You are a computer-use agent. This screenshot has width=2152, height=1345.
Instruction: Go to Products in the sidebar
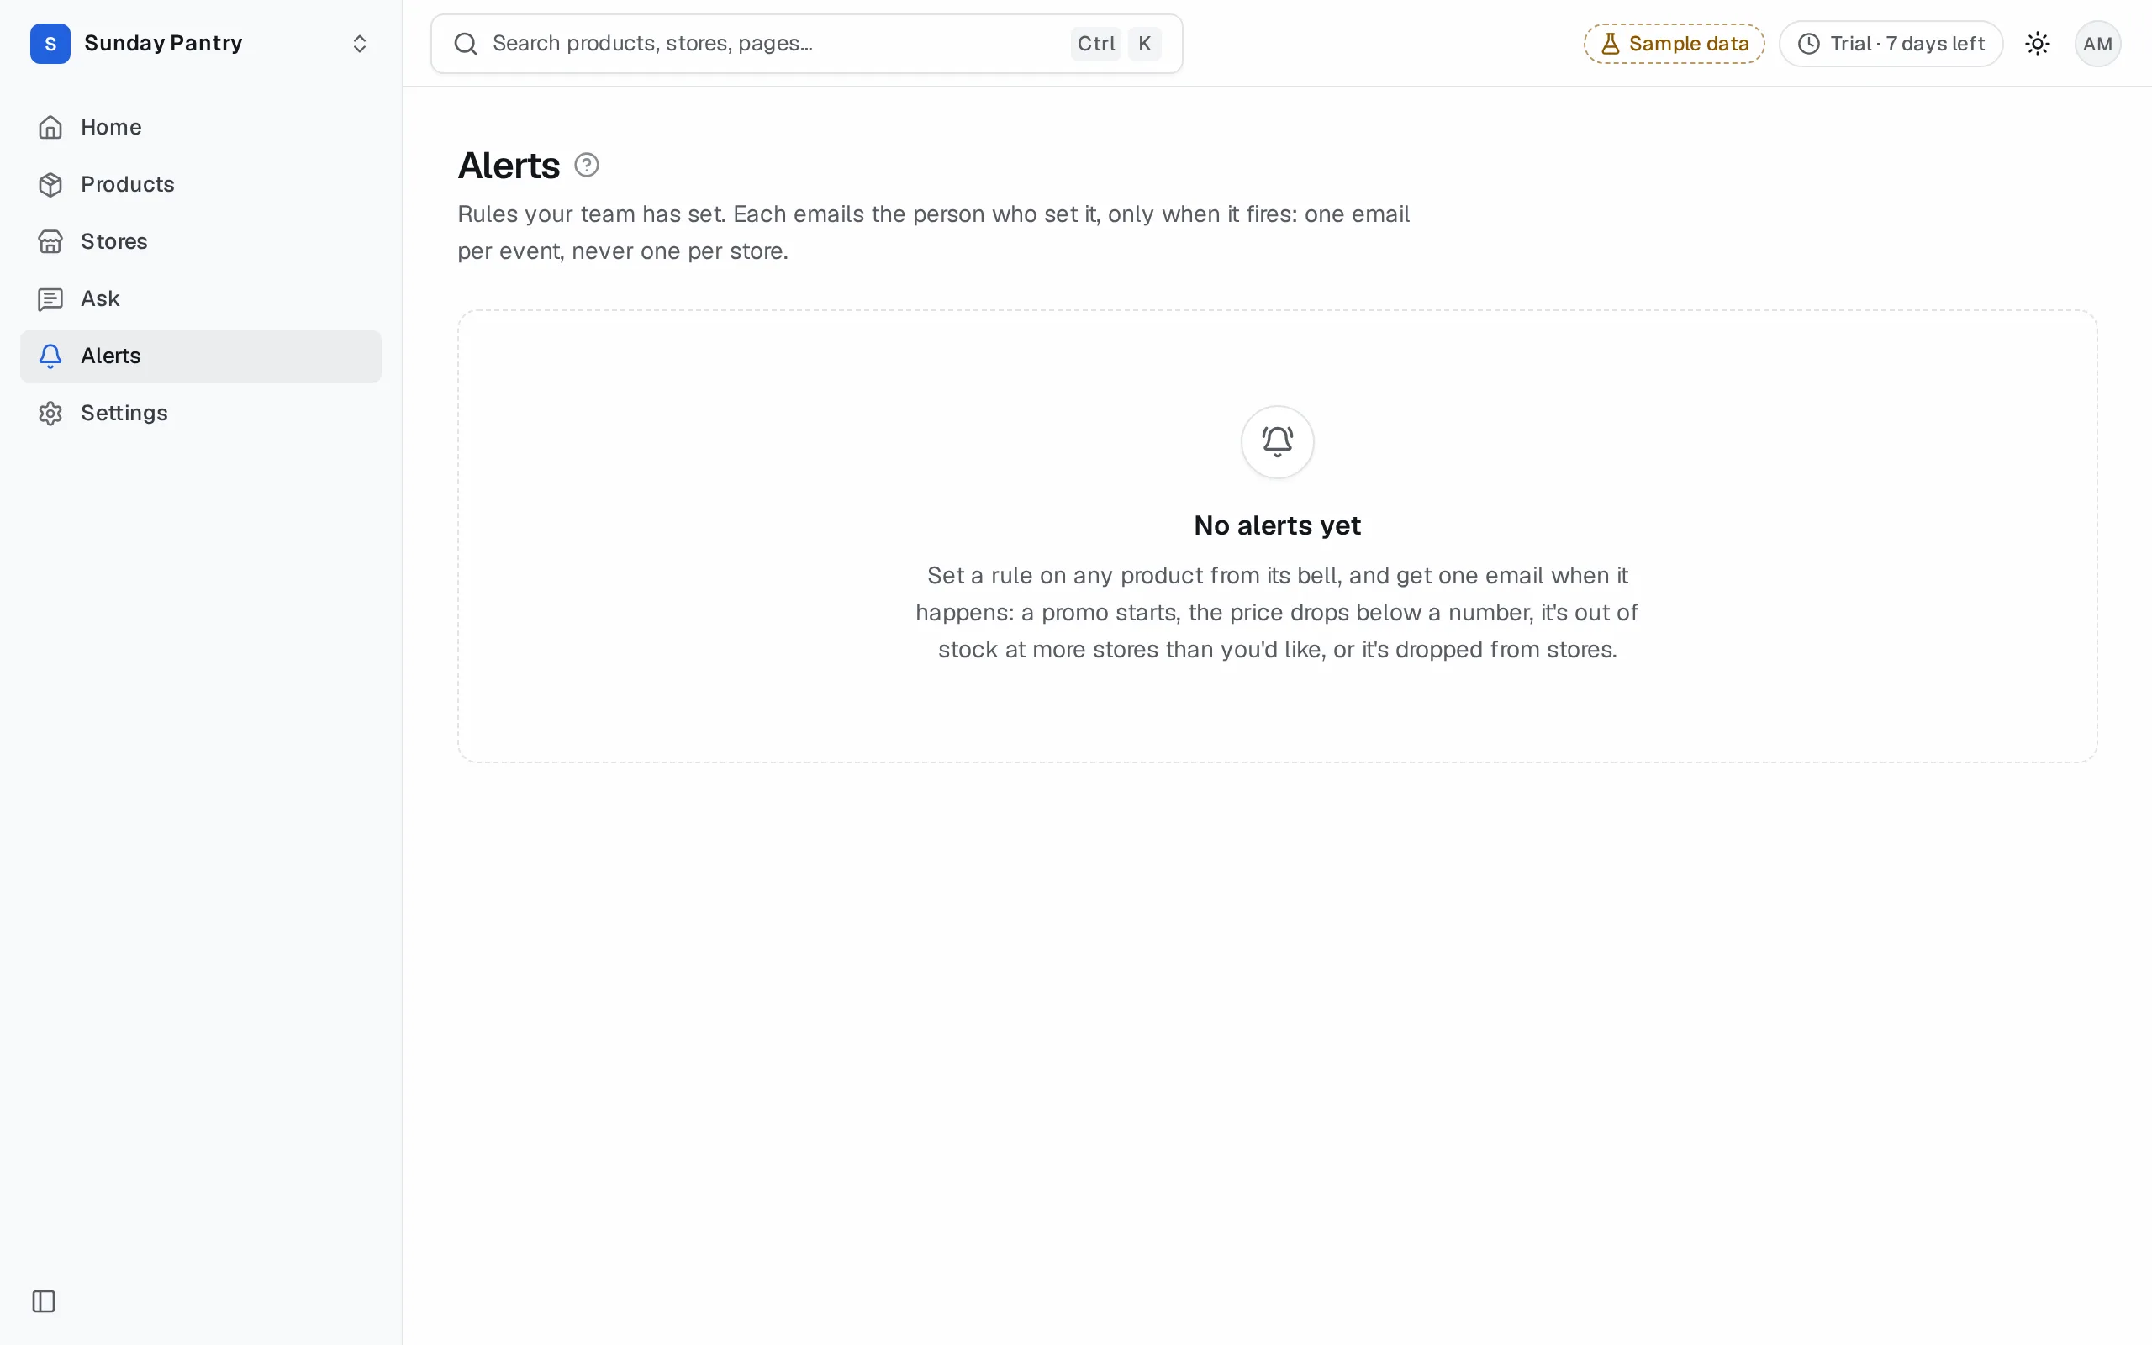(200, 184)
